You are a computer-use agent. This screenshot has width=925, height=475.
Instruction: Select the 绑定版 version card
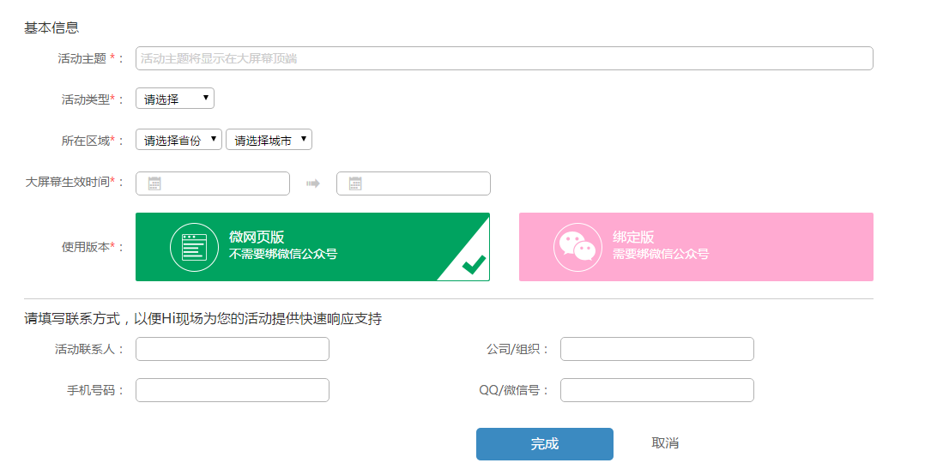point(696,247)
